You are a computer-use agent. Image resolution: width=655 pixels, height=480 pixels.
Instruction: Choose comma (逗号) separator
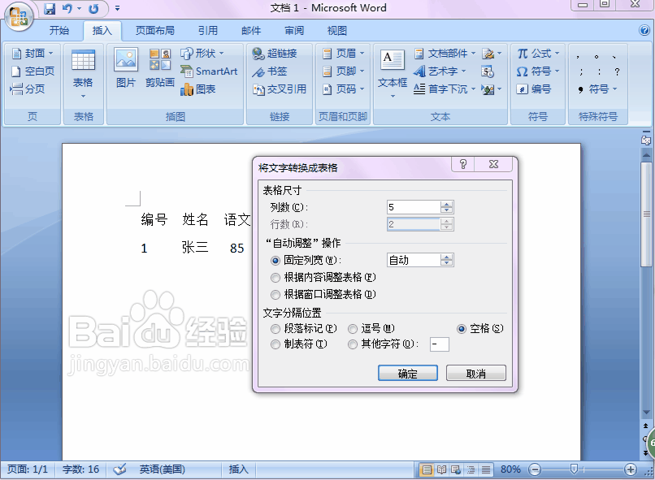point(371,329)
